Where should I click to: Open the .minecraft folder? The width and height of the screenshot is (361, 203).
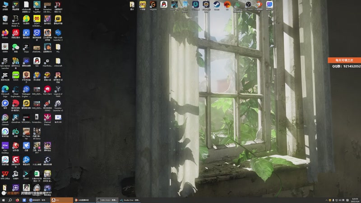point(58,62)
